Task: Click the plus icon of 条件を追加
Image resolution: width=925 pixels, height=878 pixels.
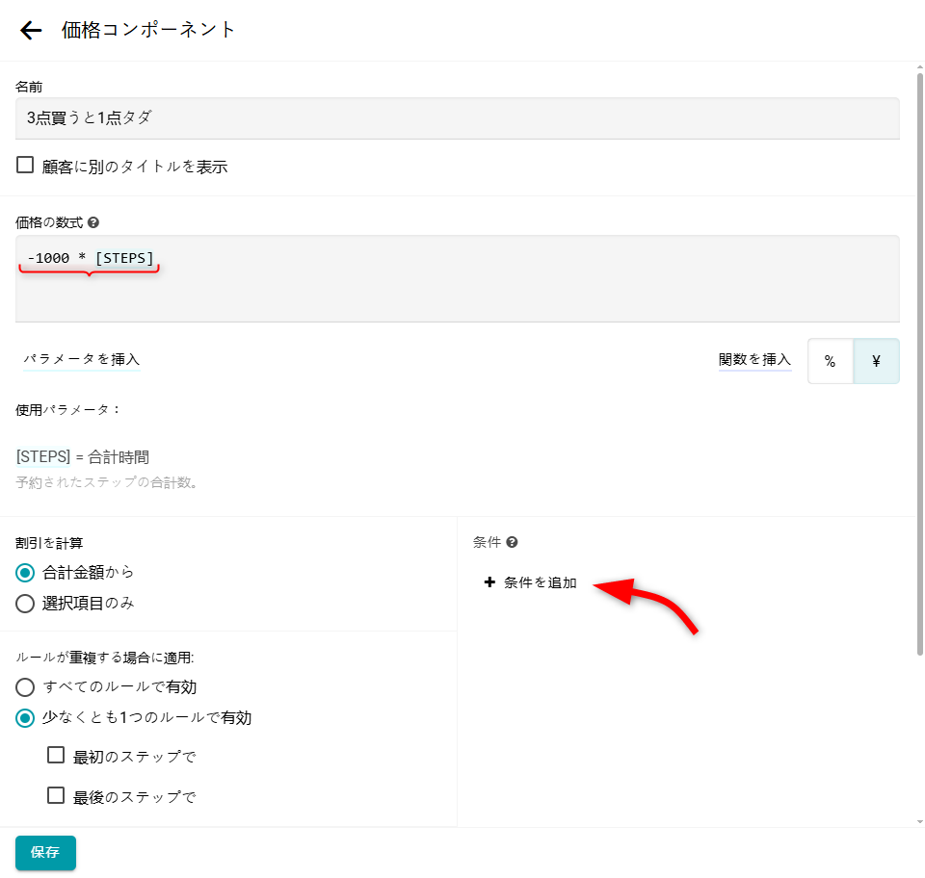Action: tap(489, 582)
